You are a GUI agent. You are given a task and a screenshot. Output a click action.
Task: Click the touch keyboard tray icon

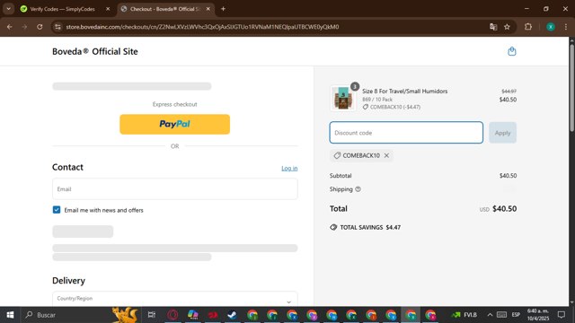coord(501,315)
